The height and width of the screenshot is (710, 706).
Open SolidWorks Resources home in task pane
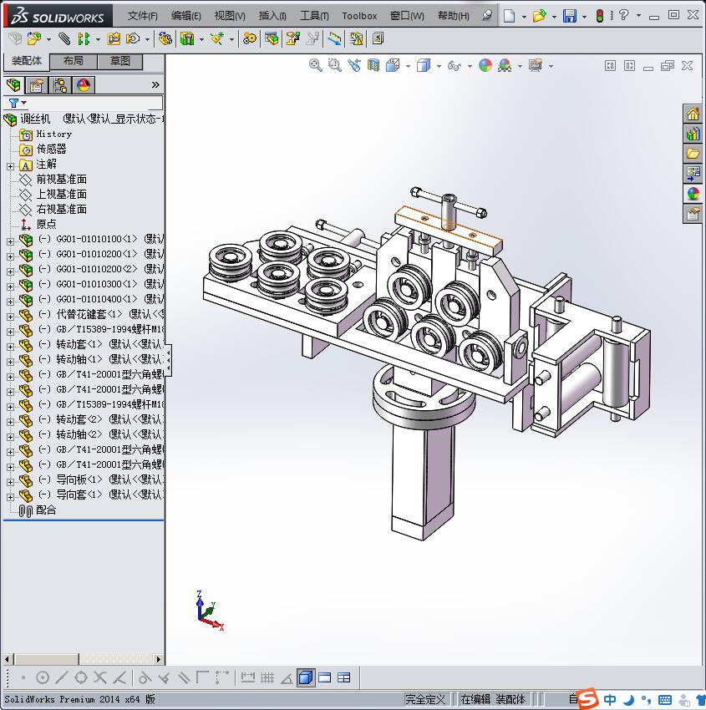tap(693, 114)
